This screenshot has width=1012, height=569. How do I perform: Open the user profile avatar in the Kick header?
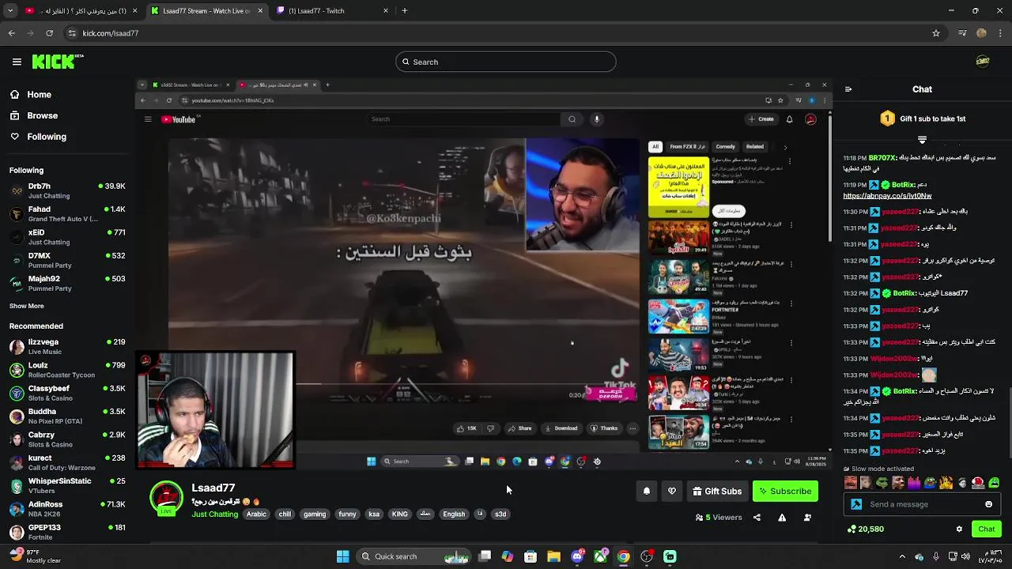point(983,62)
